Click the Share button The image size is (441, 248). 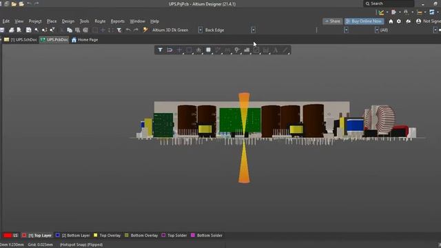click(332, 21)
